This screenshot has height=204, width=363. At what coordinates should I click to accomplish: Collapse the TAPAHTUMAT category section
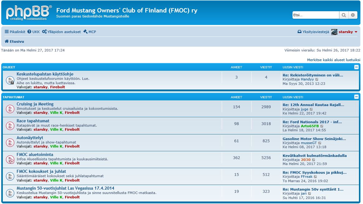pos(356,97)
